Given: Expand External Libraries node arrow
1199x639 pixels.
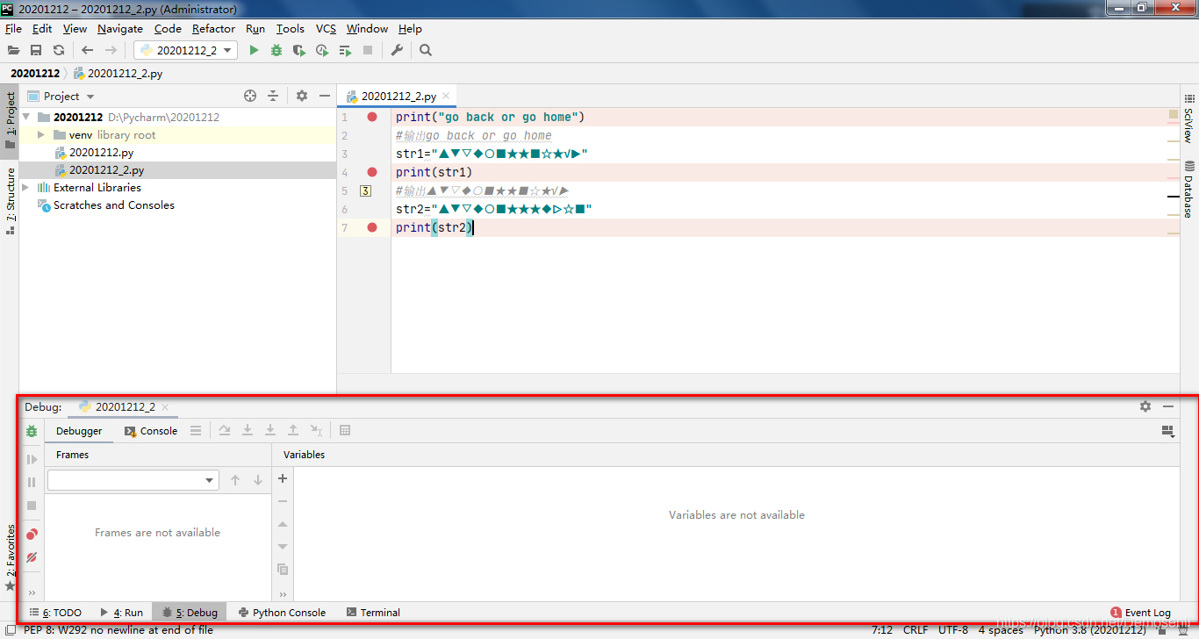Looking at the screenshot, I should click(x=26, y=188).
